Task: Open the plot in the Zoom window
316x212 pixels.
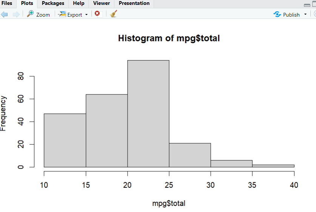Action: [39, 14]
